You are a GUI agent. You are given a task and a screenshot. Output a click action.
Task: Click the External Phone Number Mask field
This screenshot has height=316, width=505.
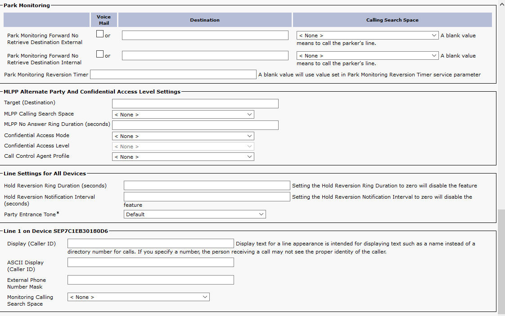pos(150,280)
